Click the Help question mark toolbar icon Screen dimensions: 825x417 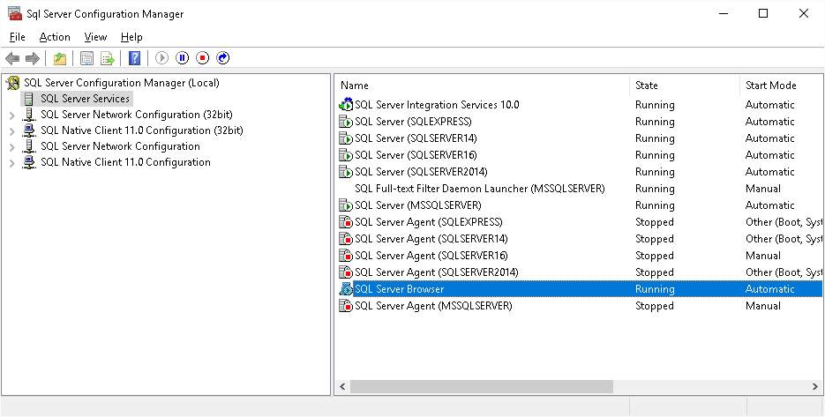click(135, 58)
